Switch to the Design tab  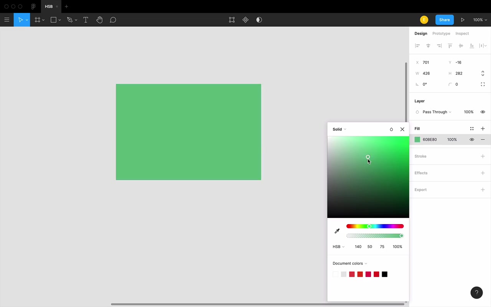pos(421,33)
